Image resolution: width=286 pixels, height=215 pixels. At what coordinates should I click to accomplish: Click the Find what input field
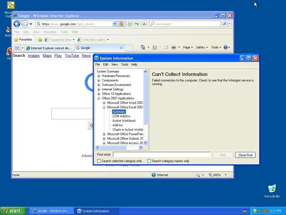tap(162, 155)
